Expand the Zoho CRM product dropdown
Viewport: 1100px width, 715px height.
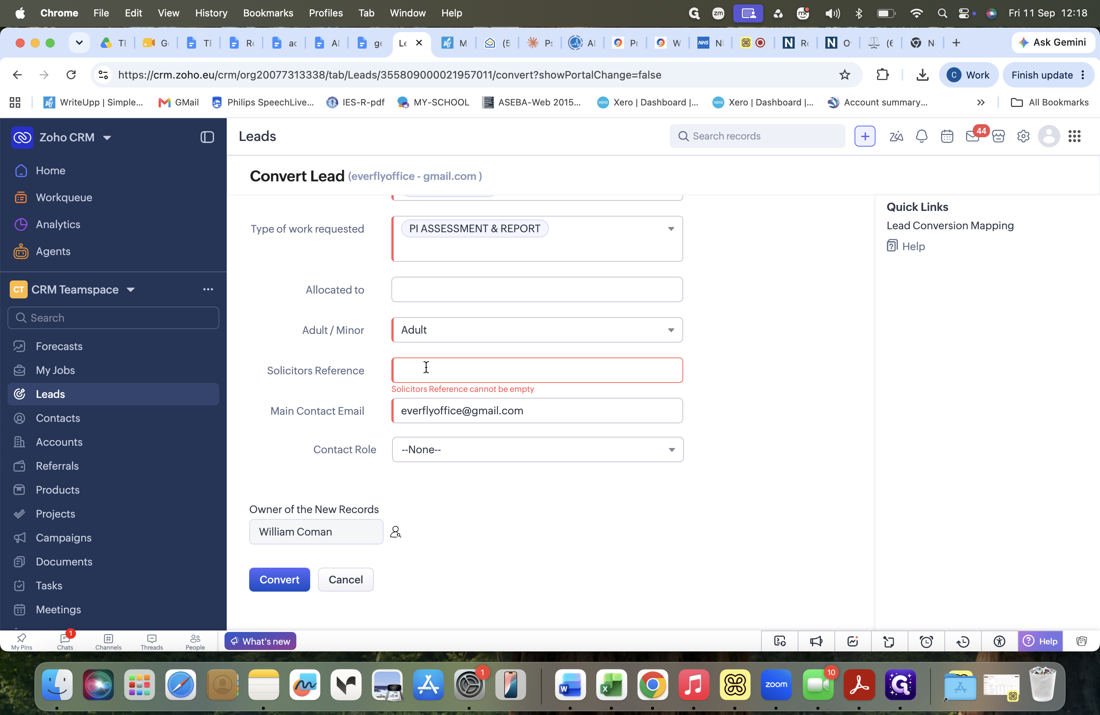[107, 138]
